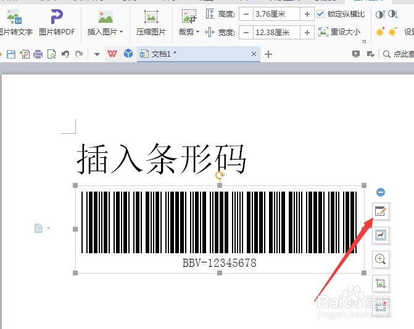Screen dimensions: 414x329
Task: Click the 插入条形码 heading text
Action: [162, 159]
